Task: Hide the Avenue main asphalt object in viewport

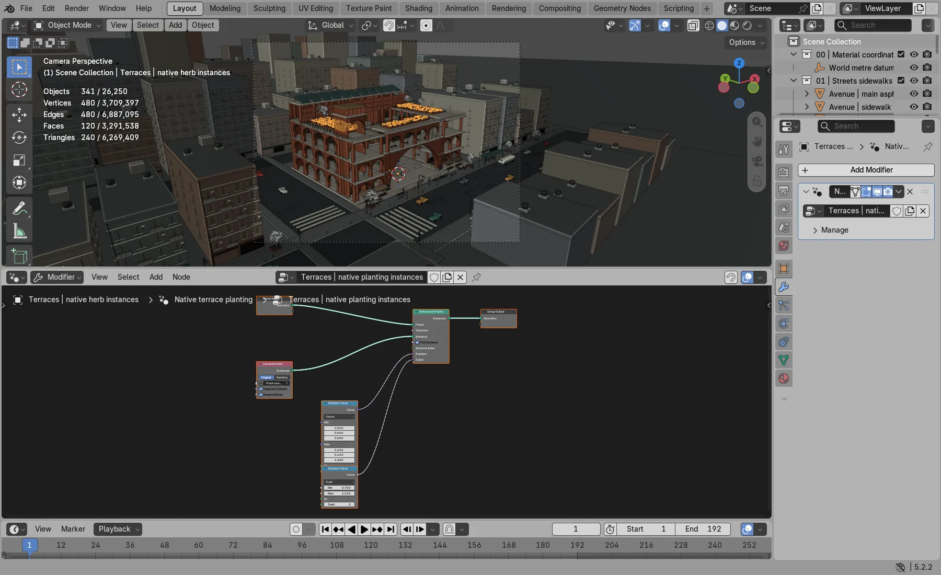Action: 914,94
